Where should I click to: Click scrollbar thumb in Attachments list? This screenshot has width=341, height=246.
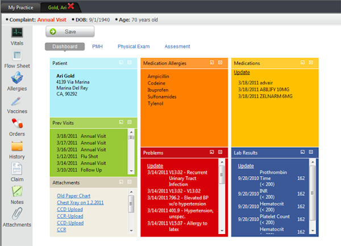tap(131, 203)
